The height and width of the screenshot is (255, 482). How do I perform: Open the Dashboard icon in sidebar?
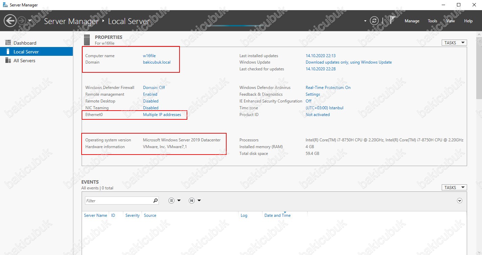click(x=8, y=43)
